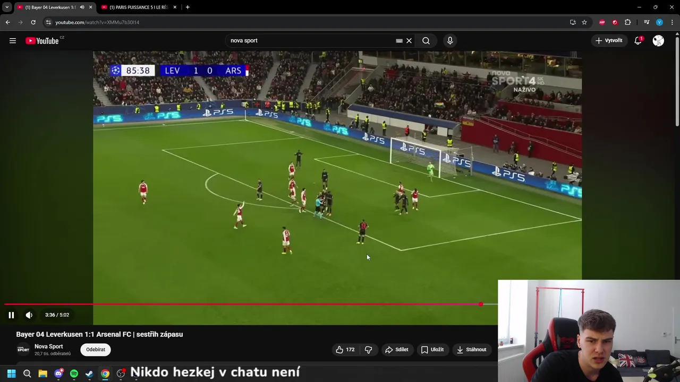Open a new browser tab
This screenshot has width=680, height=382.
[x=188, y=7]
